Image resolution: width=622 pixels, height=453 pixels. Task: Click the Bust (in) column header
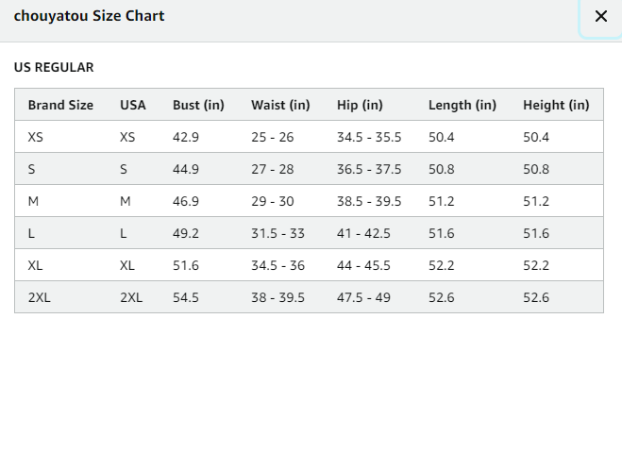(198, 105)
